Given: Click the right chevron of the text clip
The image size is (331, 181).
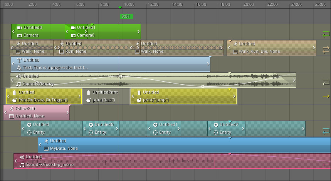Looking at the screenshot, I should [208, 64].
